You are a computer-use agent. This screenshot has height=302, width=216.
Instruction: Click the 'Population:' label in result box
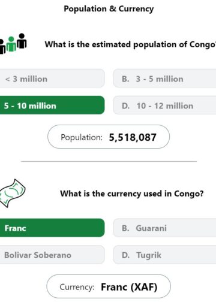point(82,137)
